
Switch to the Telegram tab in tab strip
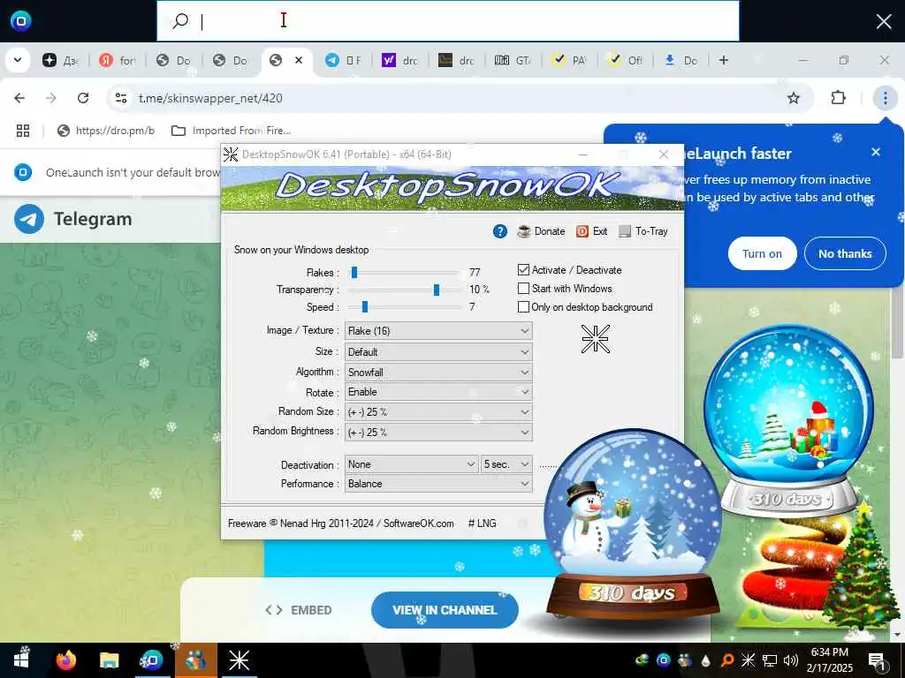343,60
